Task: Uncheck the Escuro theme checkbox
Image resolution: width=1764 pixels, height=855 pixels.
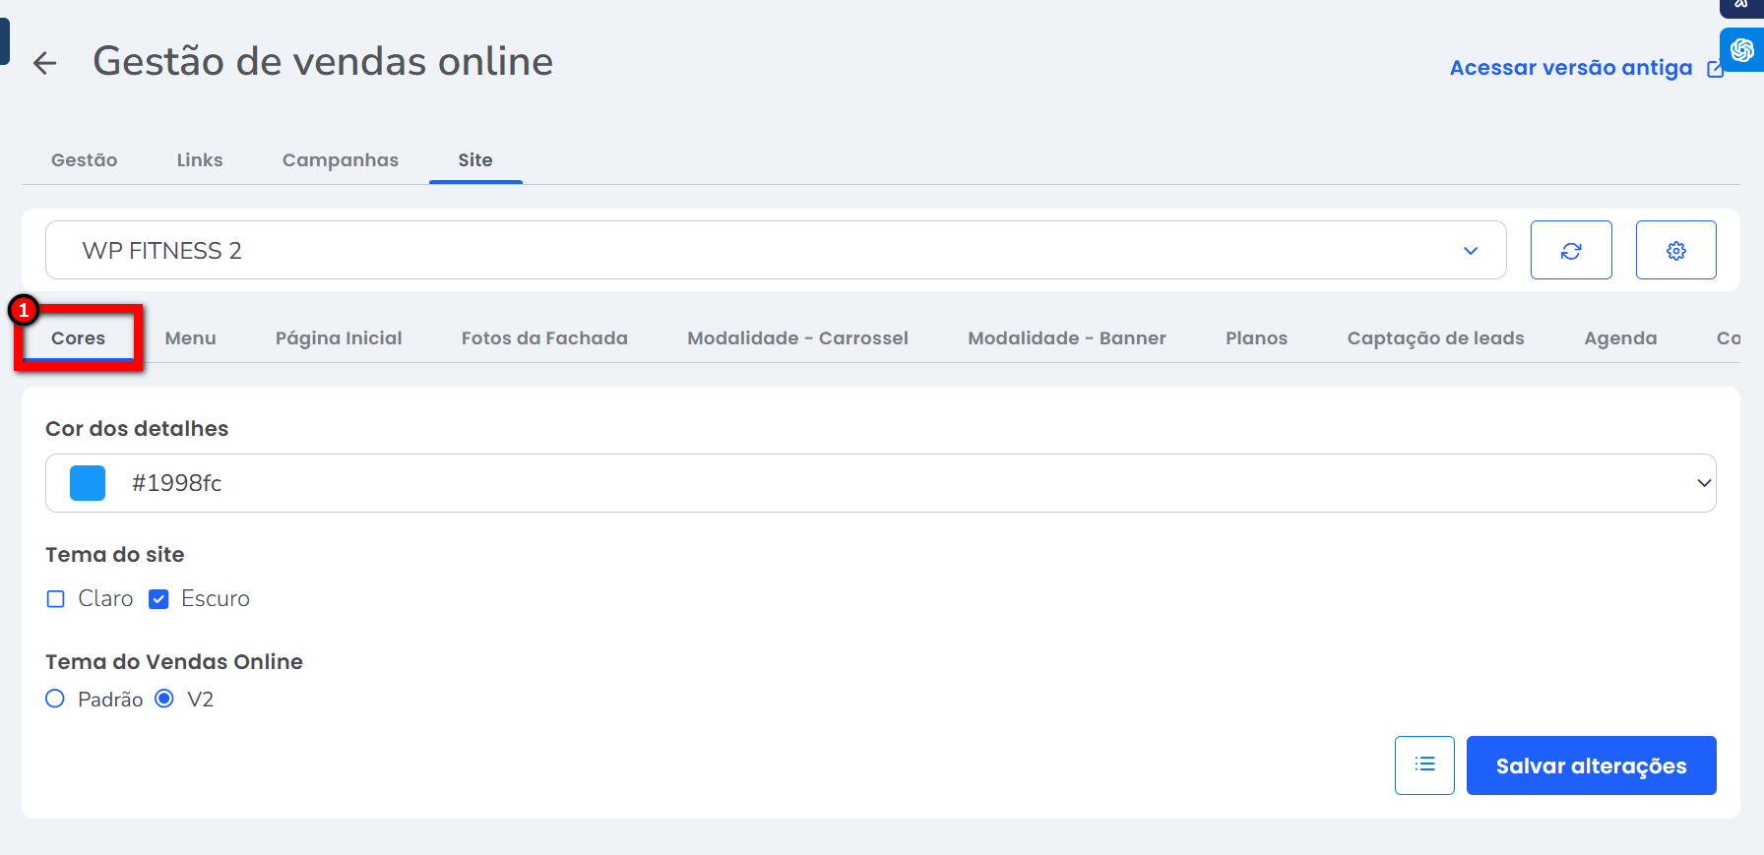Action: point(158,599)
